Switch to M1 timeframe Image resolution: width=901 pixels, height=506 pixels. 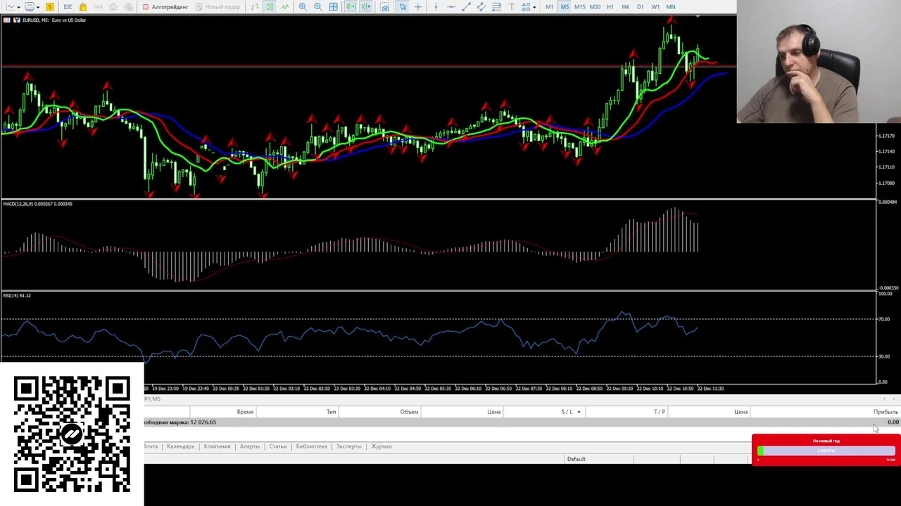click(550, 6)
